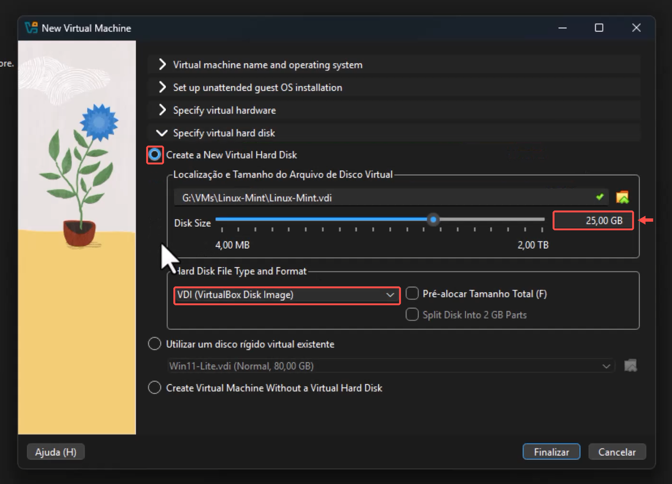This screenshot has height=484, width=672.
Task: Click the 25,00 GB disk size field
Action: point(593,221)
